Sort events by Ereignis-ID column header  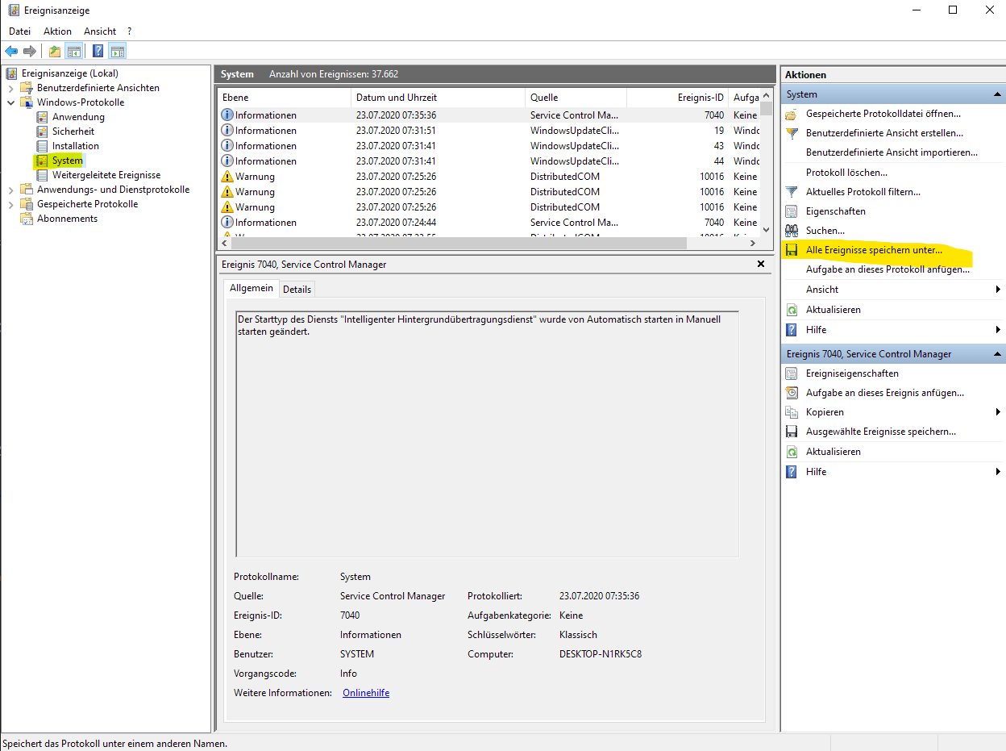tap(677, 97)
